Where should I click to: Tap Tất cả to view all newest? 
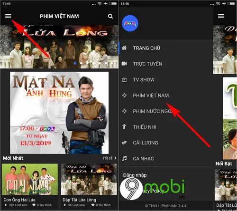click(x=108, y=158)
